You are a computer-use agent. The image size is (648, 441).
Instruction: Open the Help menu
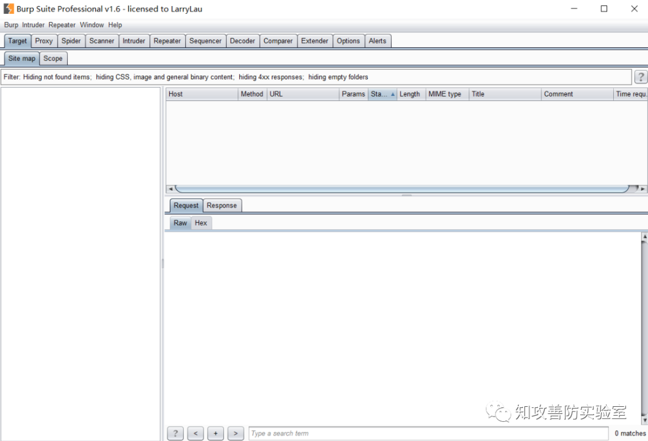[x=115, y=25]
